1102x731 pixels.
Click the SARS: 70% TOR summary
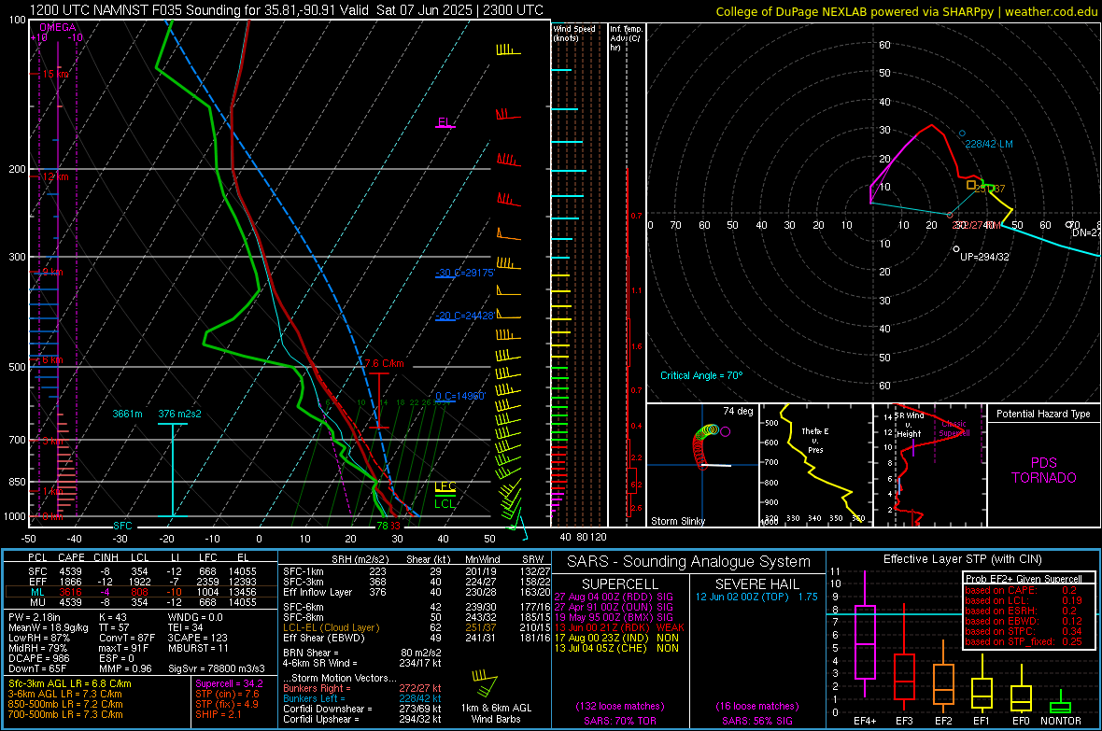pos(620,721)
